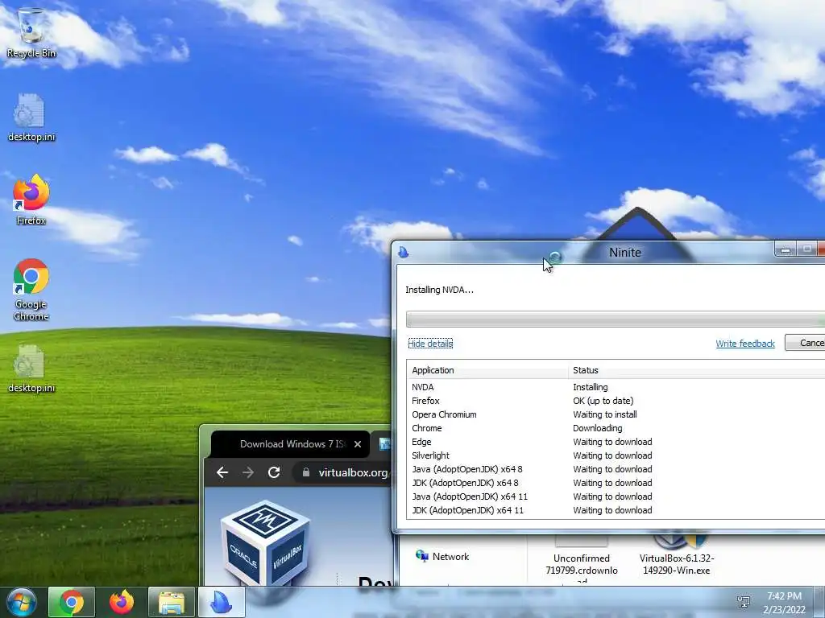Go forward in Chrome browser

coord(248,472)
